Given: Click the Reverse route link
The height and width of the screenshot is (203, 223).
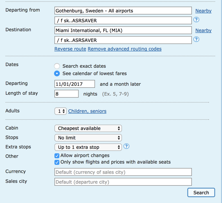Looking at the screenshot, I should point(70,49).
